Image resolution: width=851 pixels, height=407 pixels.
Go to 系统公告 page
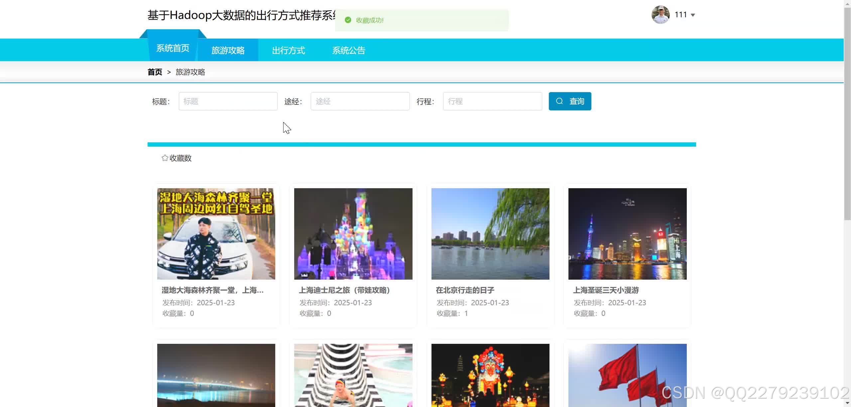coord(349,50)
